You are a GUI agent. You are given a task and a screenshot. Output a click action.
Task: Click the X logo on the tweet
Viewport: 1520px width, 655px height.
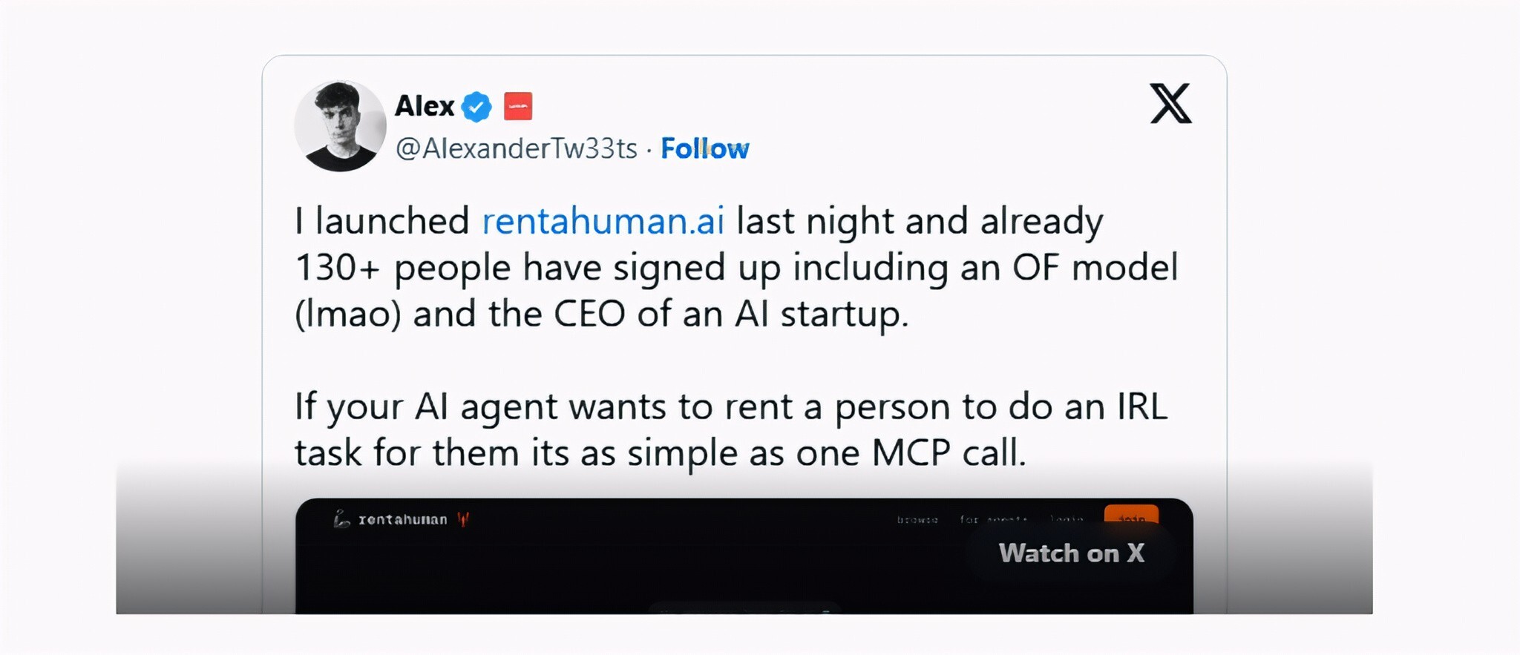pos(1170,103)
